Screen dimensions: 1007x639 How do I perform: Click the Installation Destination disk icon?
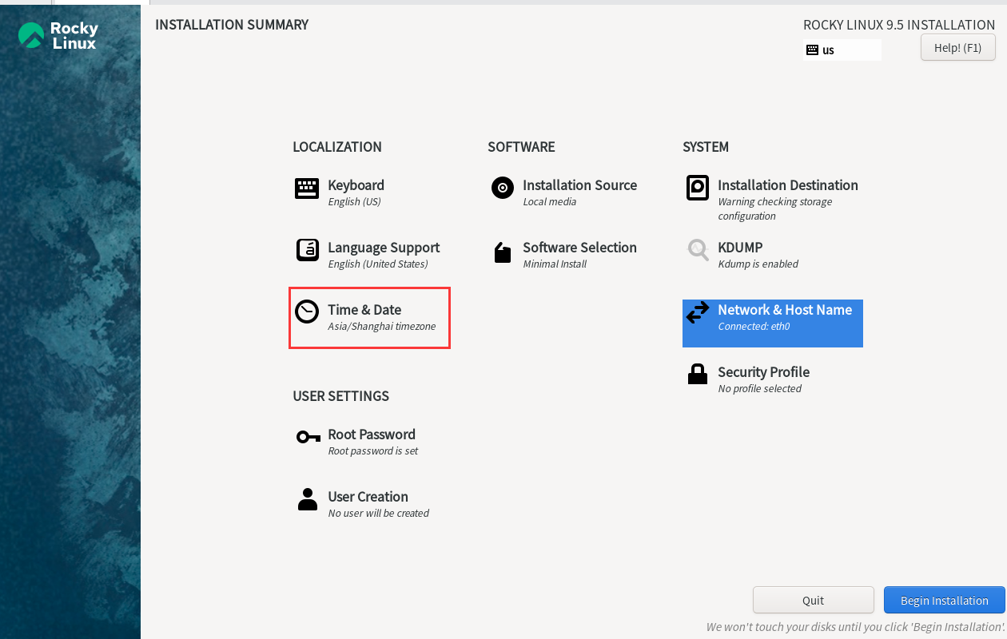tap(698, 188)
